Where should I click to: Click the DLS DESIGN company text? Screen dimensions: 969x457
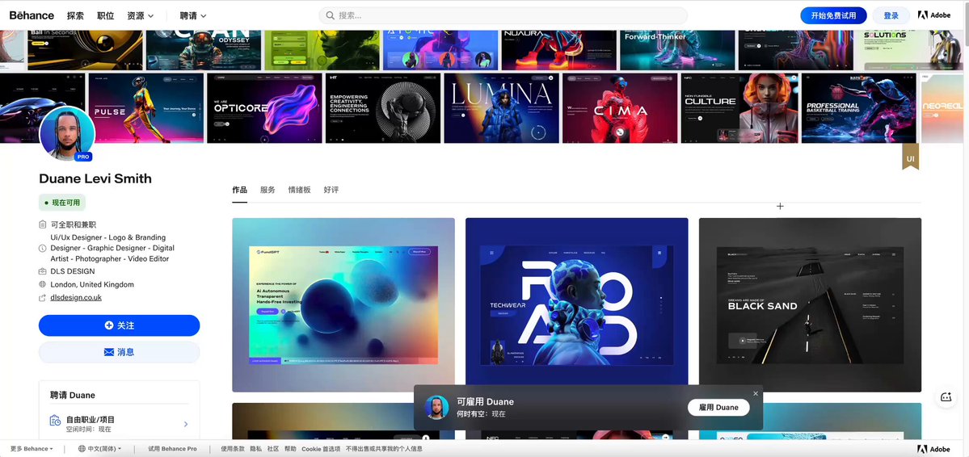click(x=73, y=272)
